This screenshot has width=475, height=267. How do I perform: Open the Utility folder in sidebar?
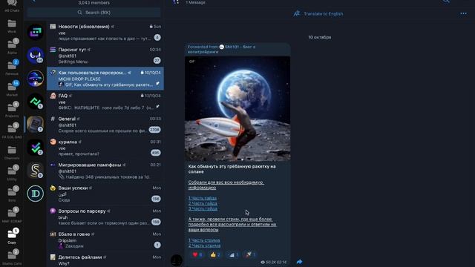(x=12, y=173)
